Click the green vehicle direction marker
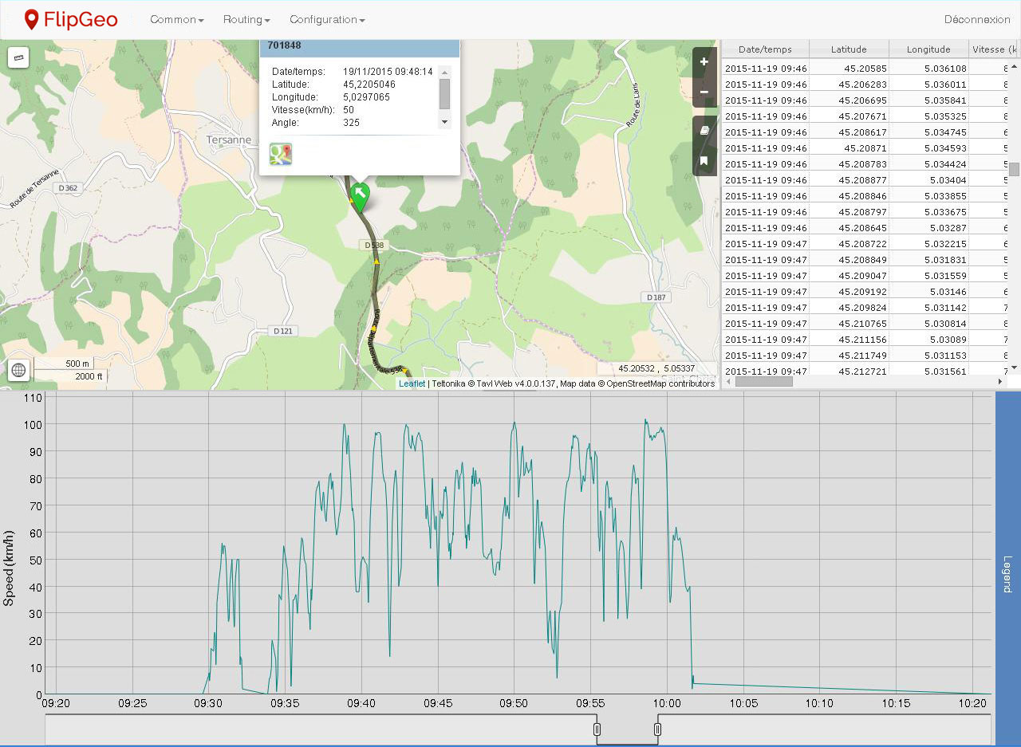The height and width of the screenshot is (747, 1021). click(361, 195)
